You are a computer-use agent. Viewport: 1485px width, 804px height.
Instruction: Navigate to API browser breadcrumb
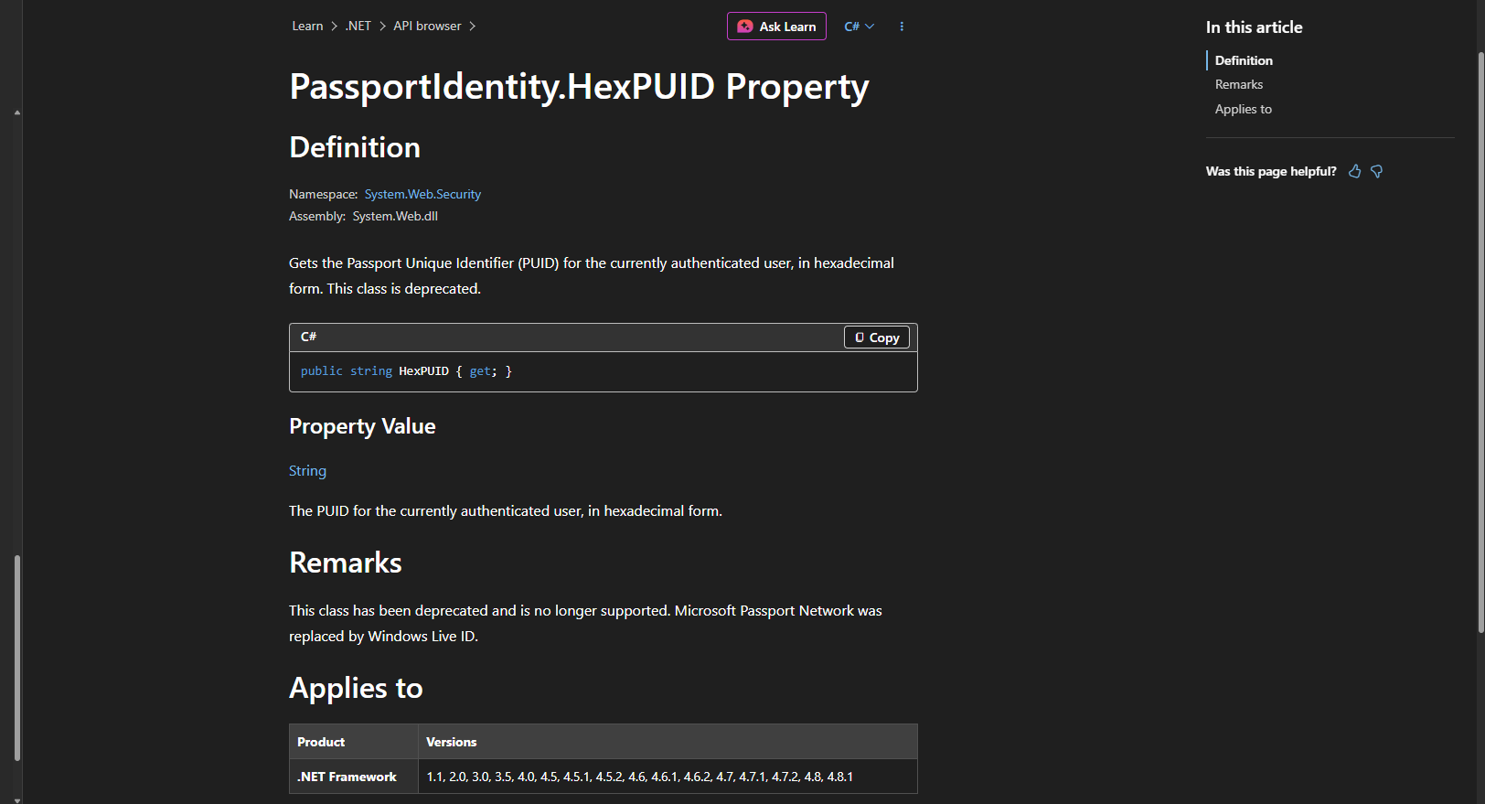tap(427, 26)
